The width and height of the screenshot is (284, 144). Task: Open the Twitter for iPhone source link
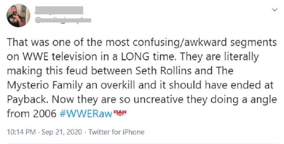point(117,132)
